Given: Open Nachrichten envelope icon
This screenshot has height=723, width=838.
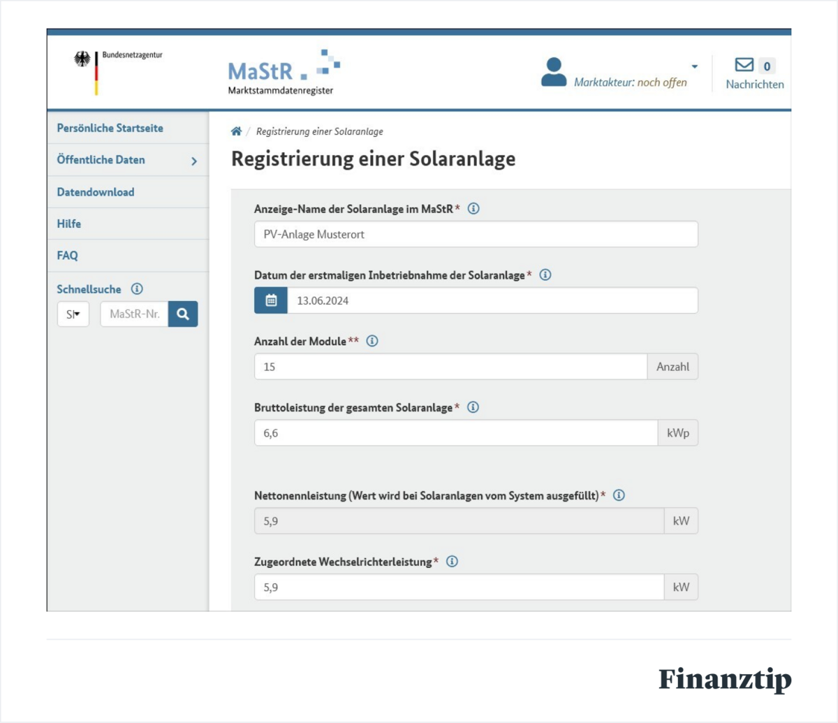Looking at the screenshot, I should 744,65.
